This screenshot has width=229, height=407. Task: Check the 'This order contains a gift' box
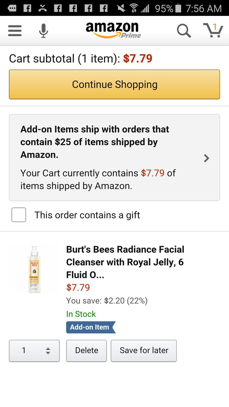point(19,215)
